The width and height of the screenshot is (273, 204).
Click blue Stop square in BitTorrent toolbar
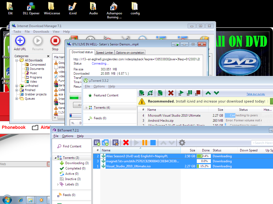coord(153,143)
